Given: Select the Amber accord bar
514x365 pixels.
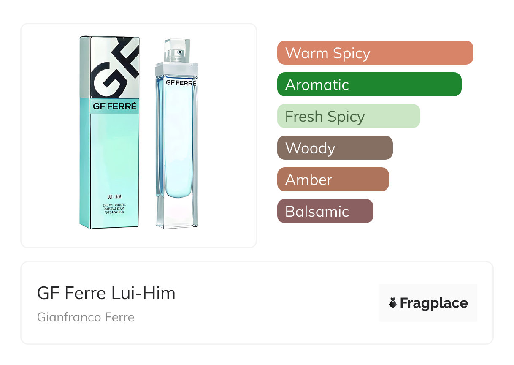Looking at the screenshot, I should click(333, 180).
